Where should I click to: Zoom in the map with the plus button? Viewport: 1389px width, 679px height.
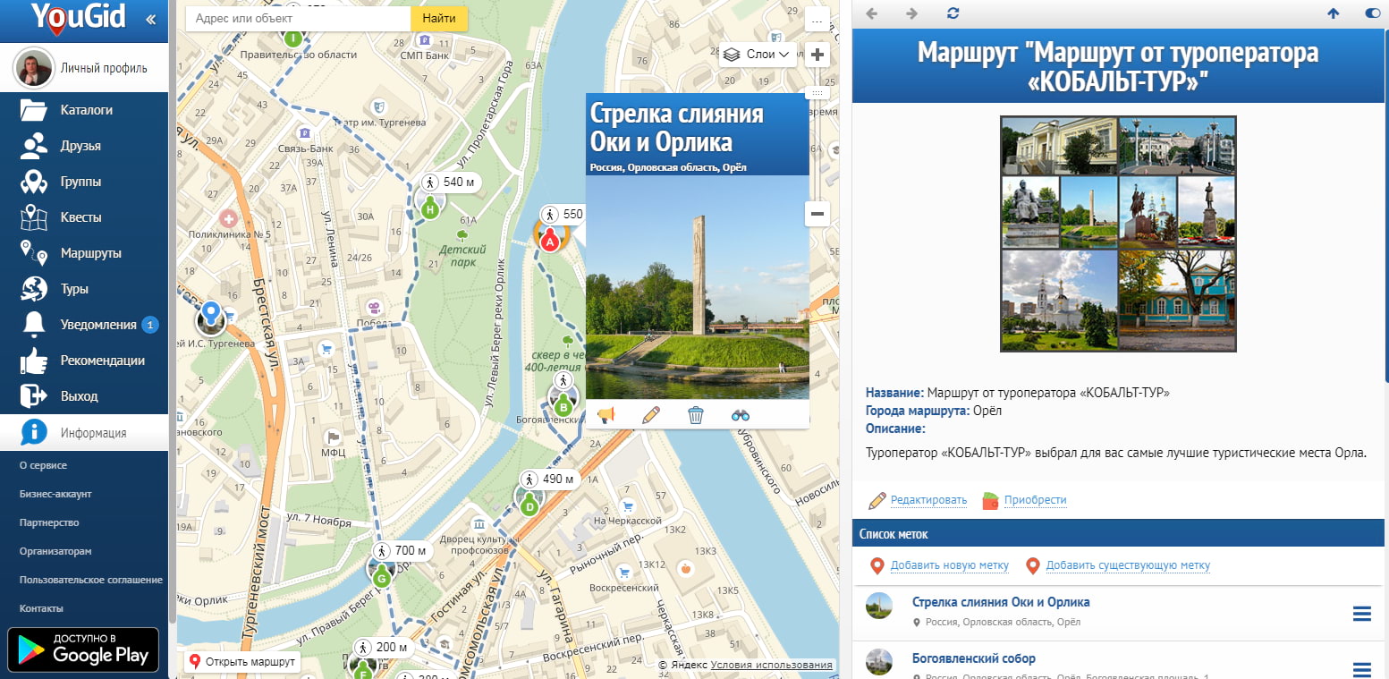817,55
